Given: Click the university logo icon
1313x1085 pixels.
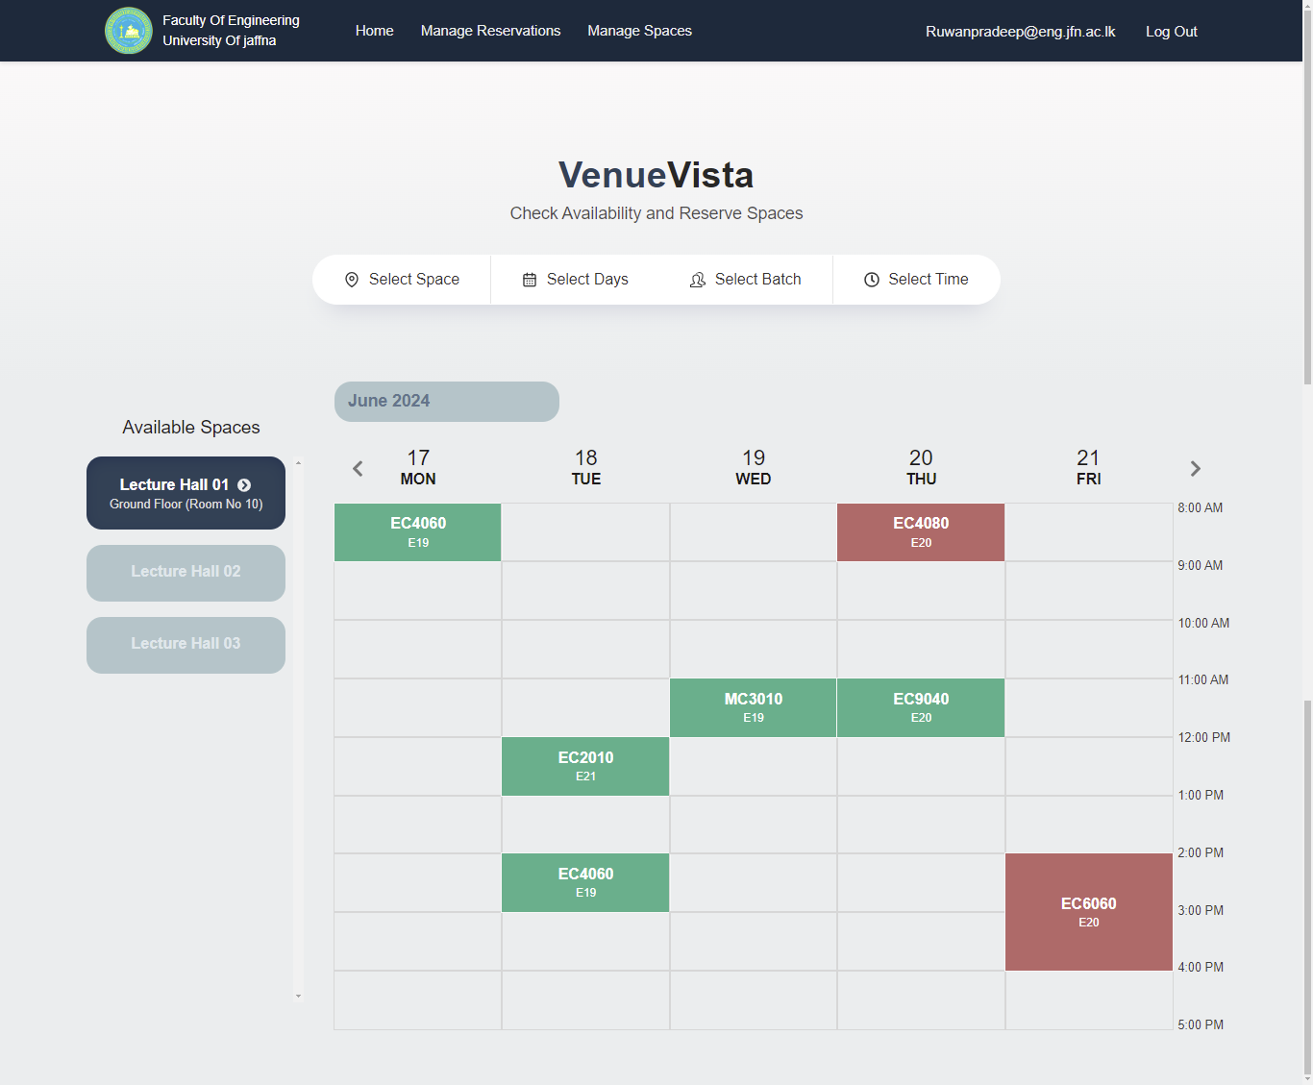Looking at the screenshot, I should (129, 31).
